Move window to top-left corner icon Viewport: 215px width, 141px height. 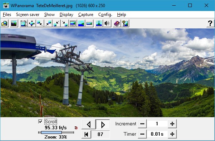point(40,23)
